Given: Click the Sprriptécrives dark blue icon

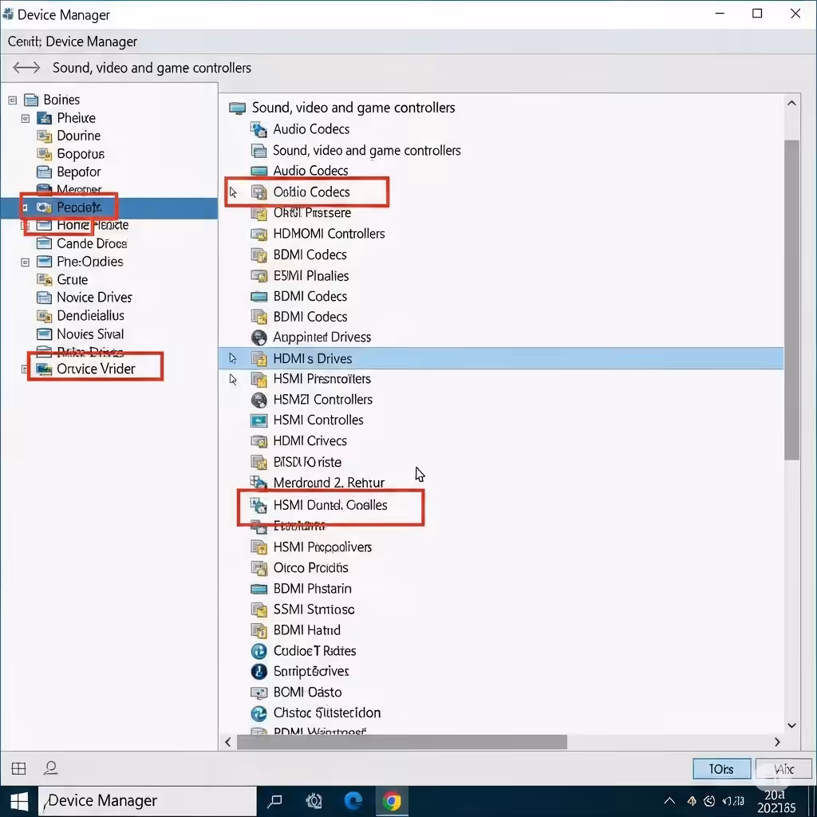Looking at the screenshot, I should [259, 671].
